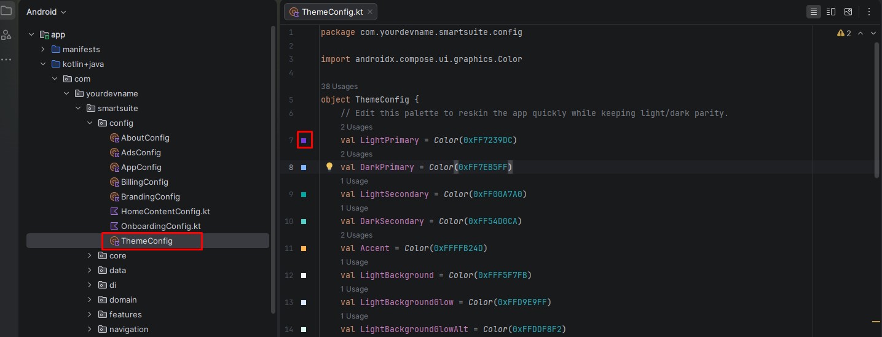Switch editor to Code-only view mode
This screenshot has width=882, height=337.
(x=813, y=12)
